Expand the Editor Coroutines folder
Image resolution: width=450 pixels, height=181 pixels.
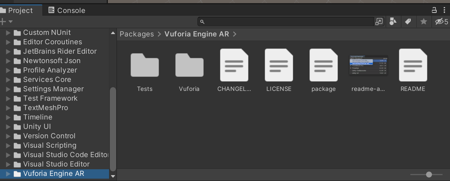8,42
